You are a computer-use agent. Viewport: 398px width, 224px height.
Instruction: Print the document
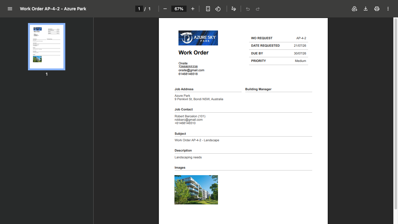pyautogui.click(x=377, y=9)
